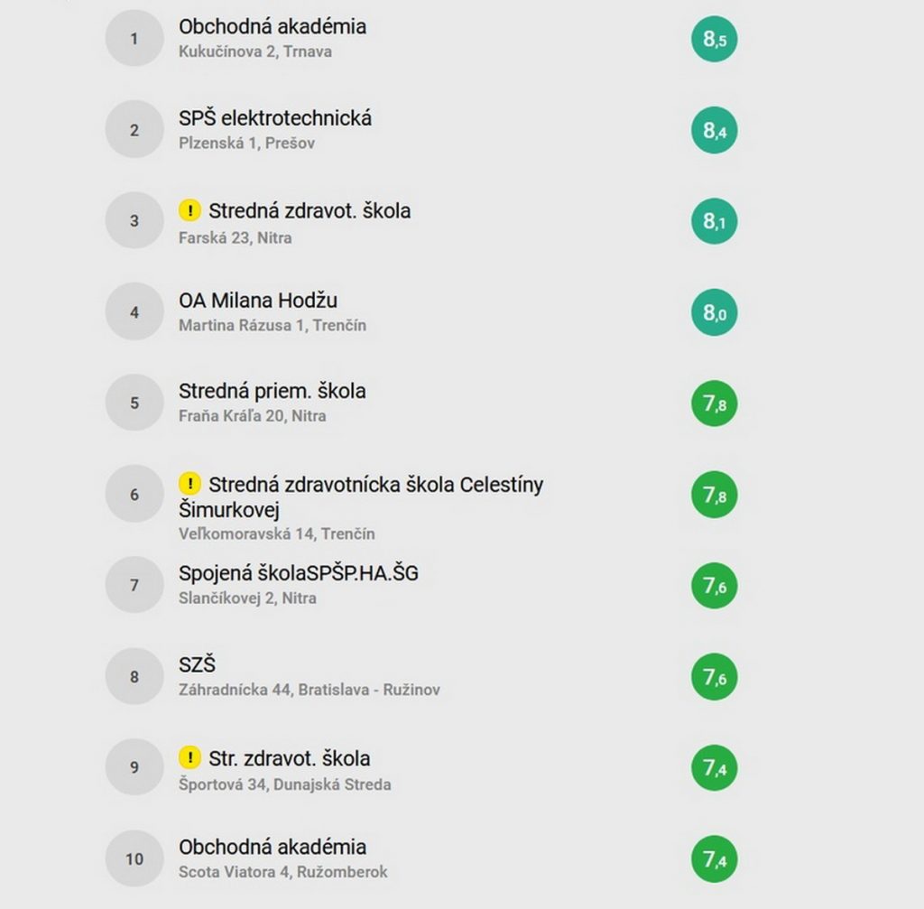The height and width of the screenshot is (909, 924).
Task: Open the SZŠ Bratislava - Ružinov entry
Action: 198,664
